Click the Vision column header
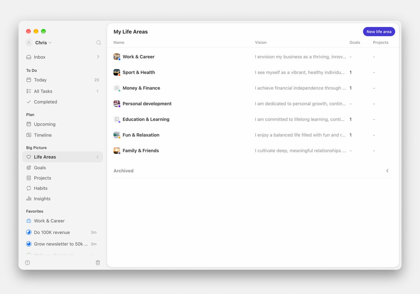 (x=261, y=43)
